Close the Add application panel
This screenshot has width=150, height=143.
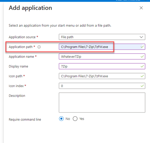141,8
